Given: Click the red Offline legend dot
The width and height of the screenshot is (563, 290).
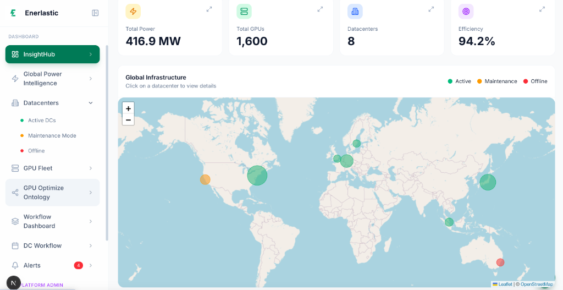Looking at the screenshot, I should [x=526, y=81].
